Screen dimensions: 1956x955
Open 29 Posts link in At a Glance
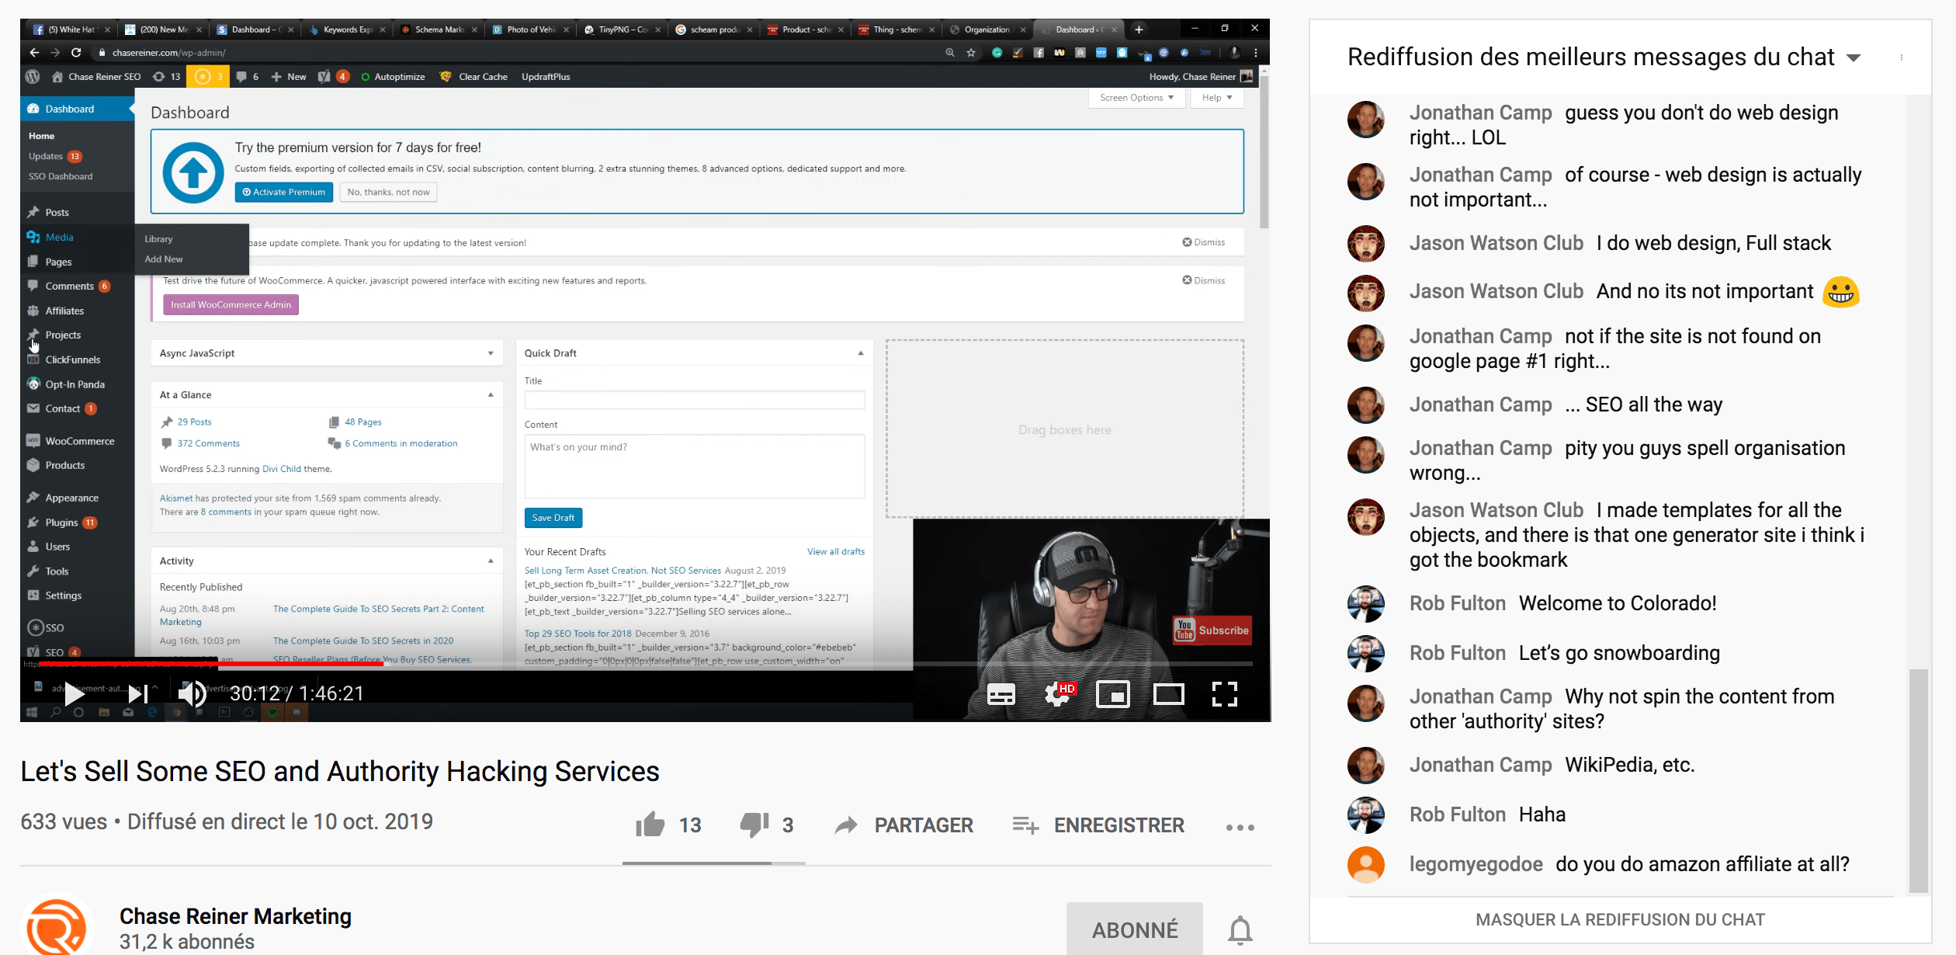194,422
